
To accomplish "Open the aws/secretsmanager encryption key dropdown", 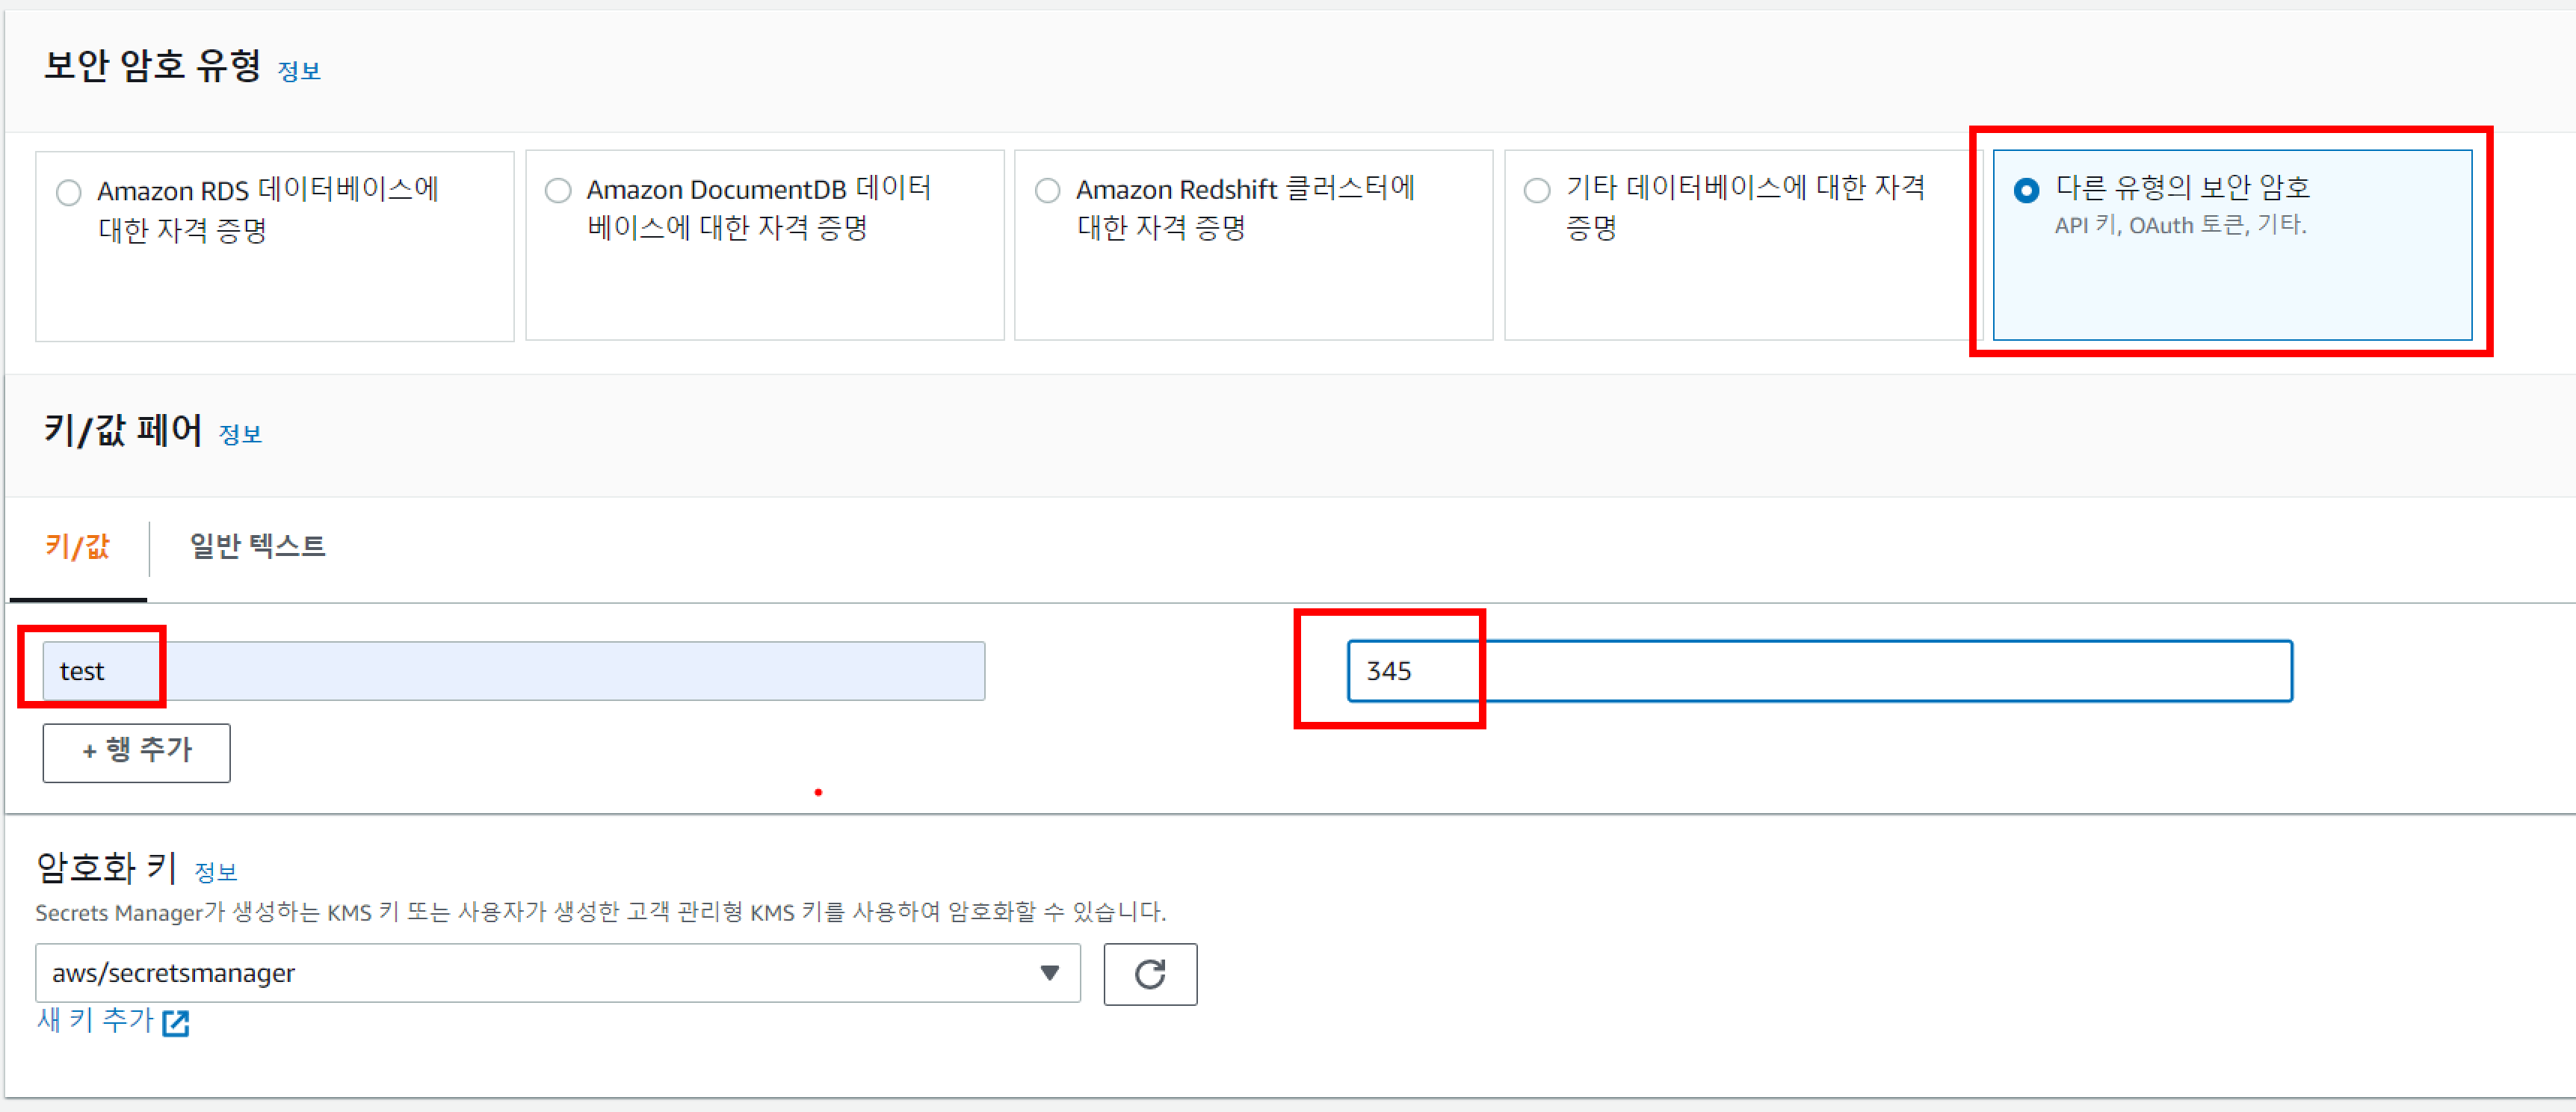I will click(x=558, y=973).
